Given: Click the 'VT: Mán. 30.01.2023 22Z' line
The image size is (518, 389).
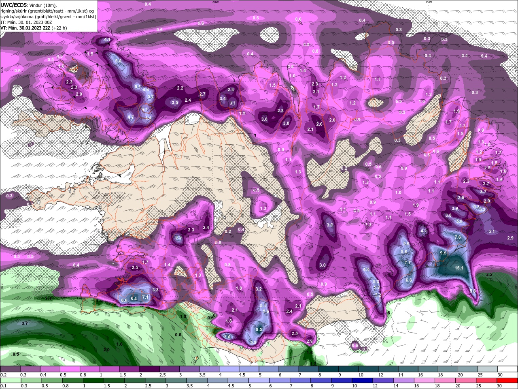Looking at the screenshot, I should coord(25,28).
